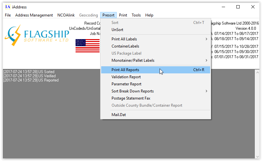Open the File menu
262x161 pixels.
click(8, 15)
